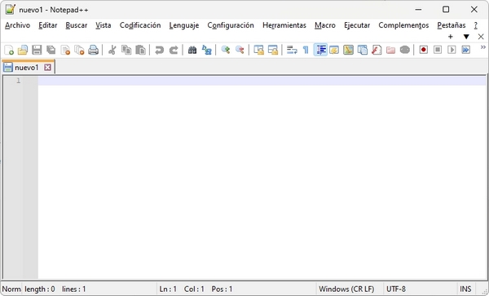Open the Document Map icon
This screenshot has height=296, width=489.
(x=348, y=50)
